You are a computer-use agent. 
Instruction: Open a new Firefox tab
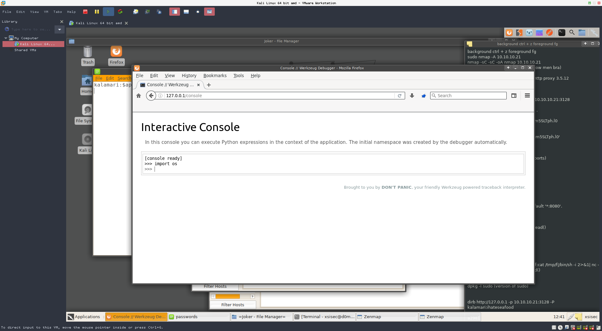pos(209,85)
